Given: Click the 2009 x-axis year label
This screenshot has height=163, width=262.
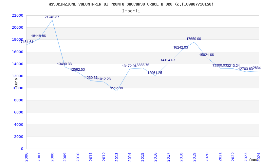Looking at the screenshot, I should click(x=65, y=157).
